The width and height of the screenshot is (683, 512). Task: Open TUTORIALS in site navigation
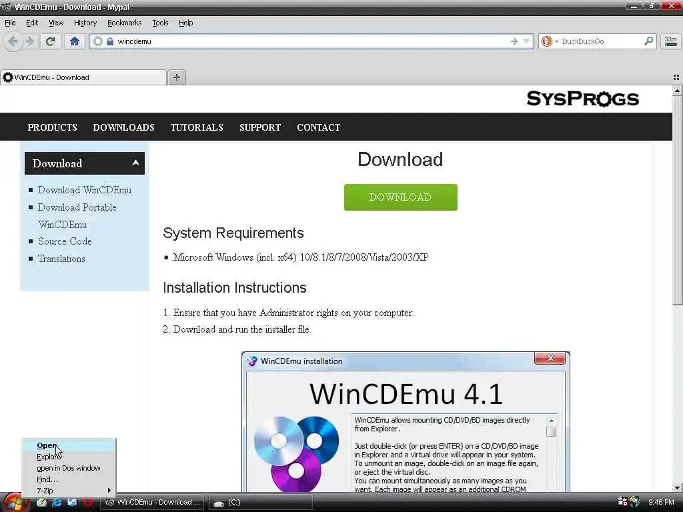(x=197, y=127)
